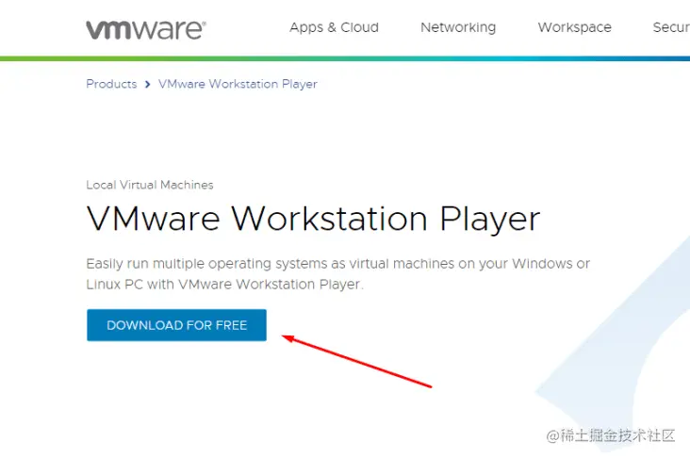Go to the Products breadcrumb link
Viewport: 690px width, 458px height.
[111, 84]
